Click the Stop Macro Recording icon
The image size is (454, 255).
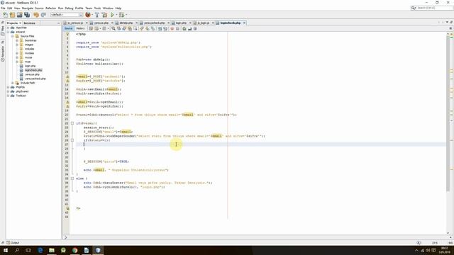click(x=177, y=28)
